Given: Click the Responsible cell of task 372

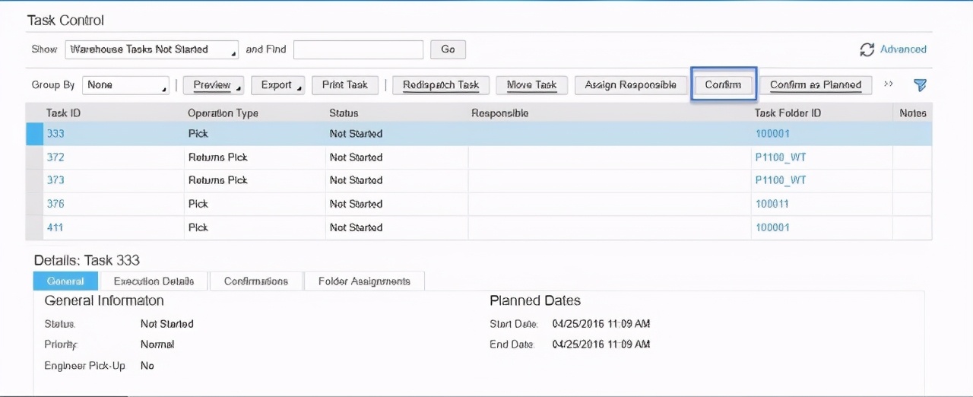Looking at the screenshot, I should tap(609, 157).
